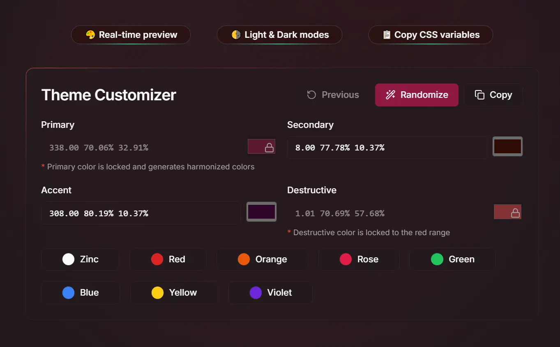The image size is (560, 347).
Task: Select the Green color preset
Action: coord(452,259)
